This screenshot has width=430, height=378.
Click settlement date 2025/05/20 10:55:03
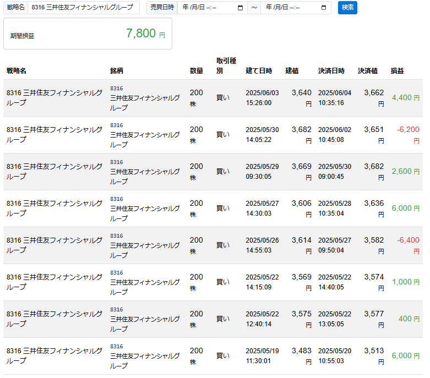(335, 356)
